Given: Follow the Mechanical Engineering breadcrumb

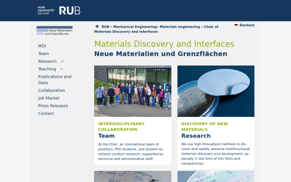Looking at the screenshot, I should (135, 27).
